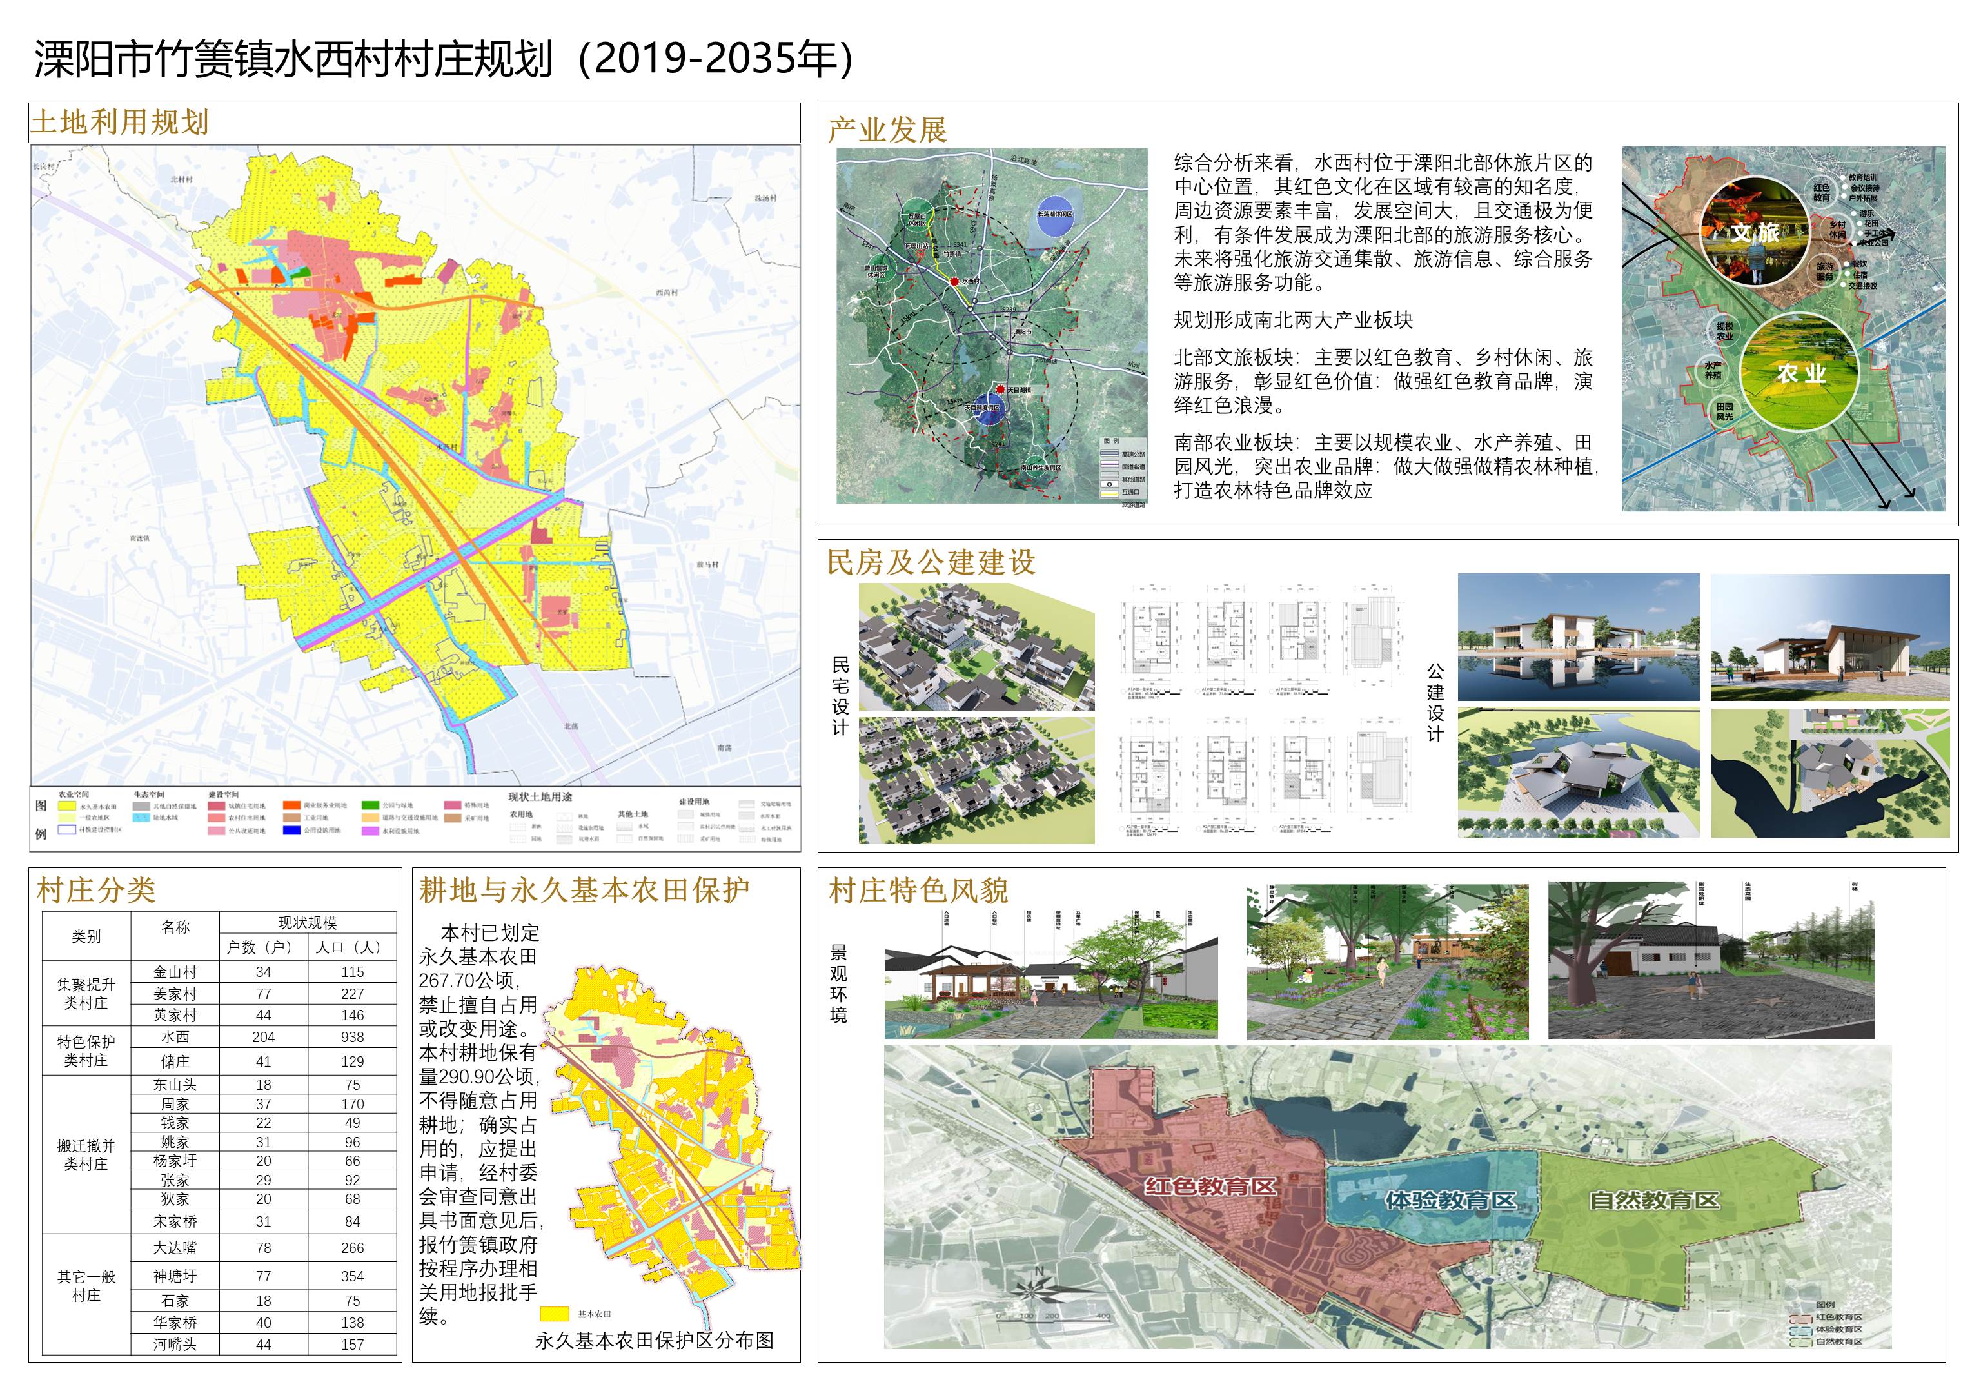Image resolution: width=1981 pixels, height=1400 pixels.
Task: Click the red star 水西村 map marker
Action: [954, 281]
